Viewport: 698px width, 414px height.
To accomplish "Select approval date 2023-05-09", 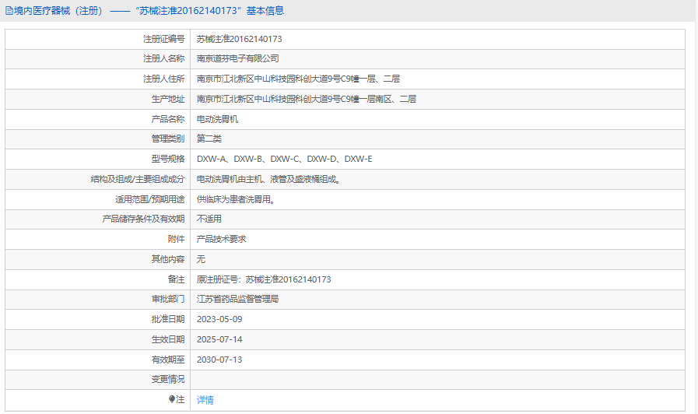I will pos(219,319).
